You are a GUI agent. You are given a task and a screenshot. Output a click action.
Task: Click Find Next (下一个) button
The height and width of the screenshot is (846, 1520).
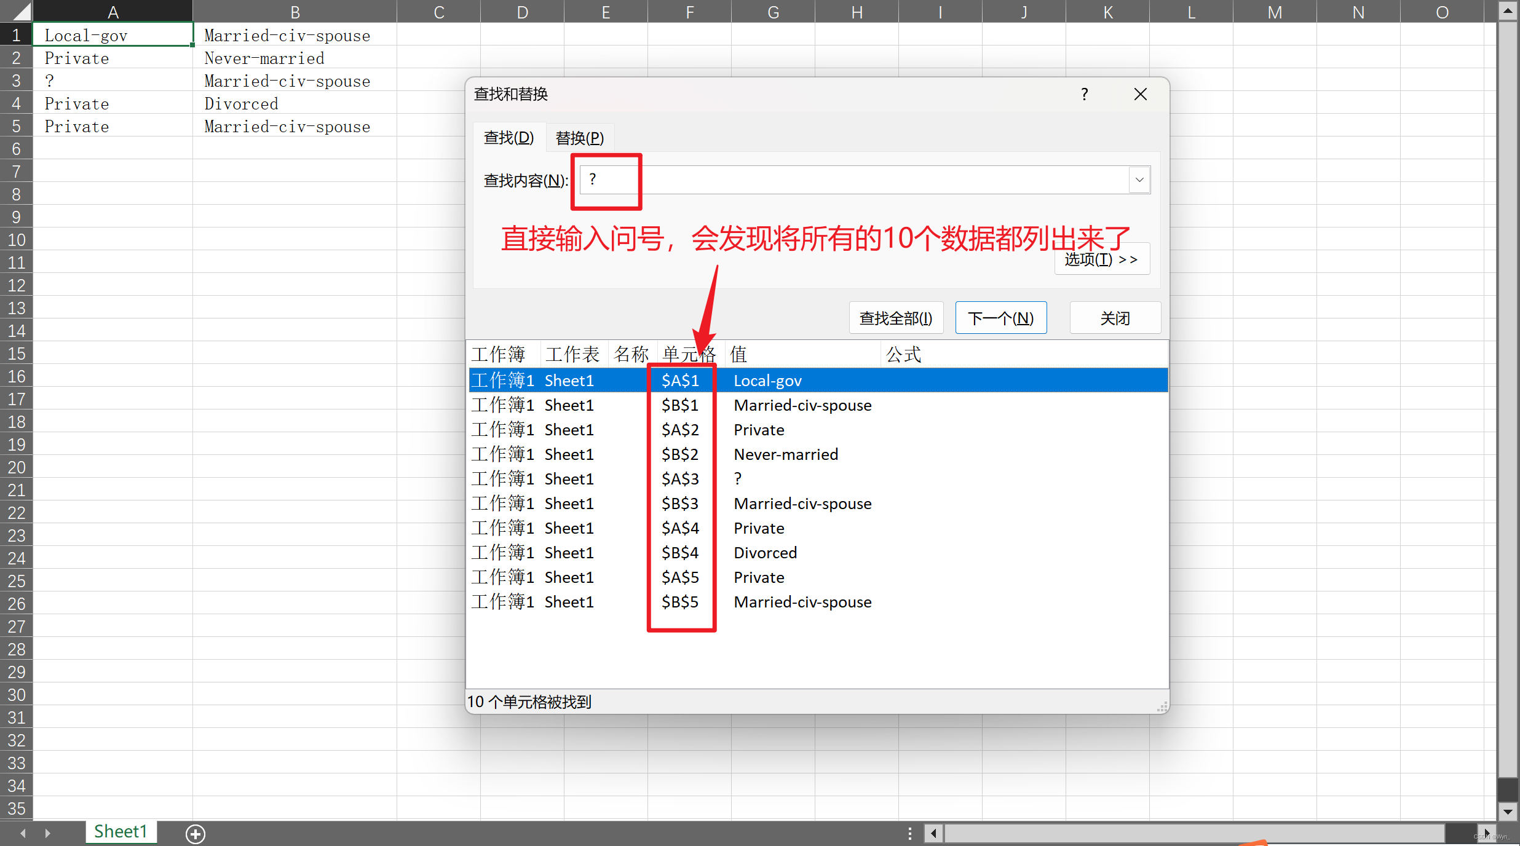coord(1000,318)
